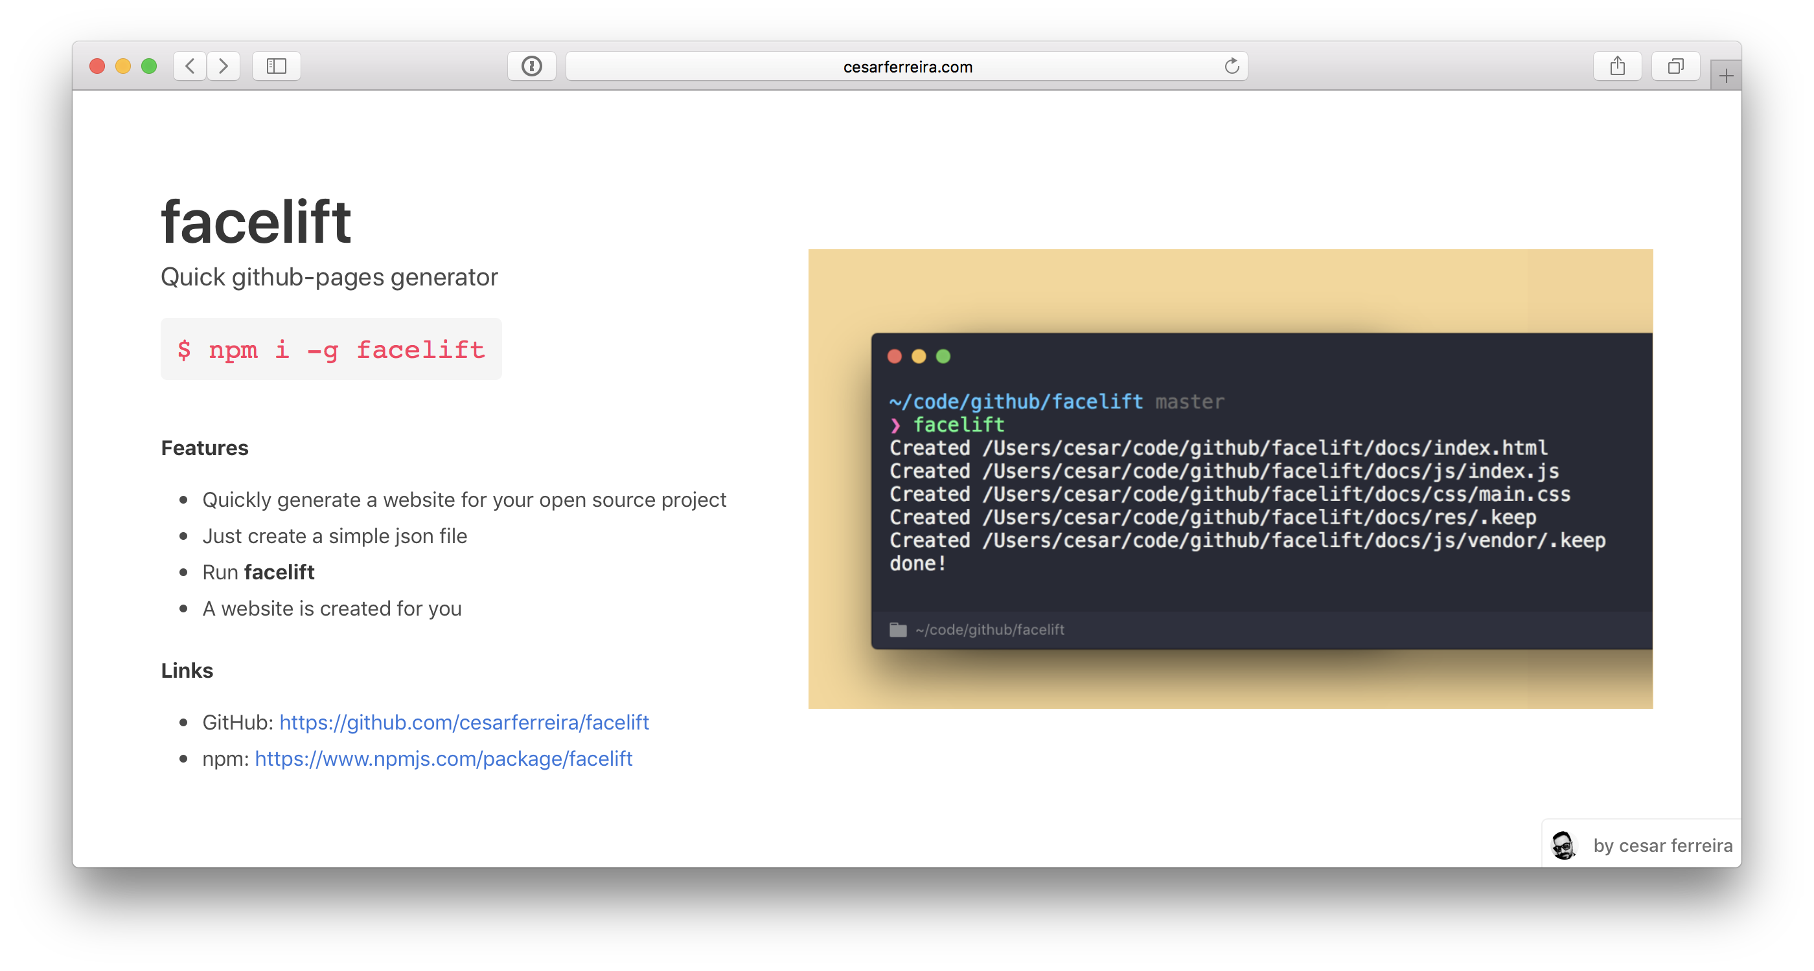
Task: Reload the page with the refresh icon
Action: (x=1231, y=66)
